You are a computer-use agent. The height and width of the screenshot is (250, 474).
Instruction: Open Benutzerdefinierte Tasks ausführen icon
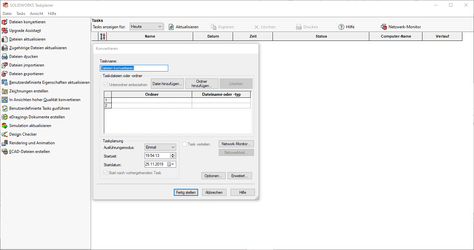pyautogui.click(x=4, y=108)
